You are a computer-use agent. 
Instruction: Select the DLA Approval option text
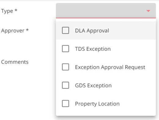click(x=92, y=31)
